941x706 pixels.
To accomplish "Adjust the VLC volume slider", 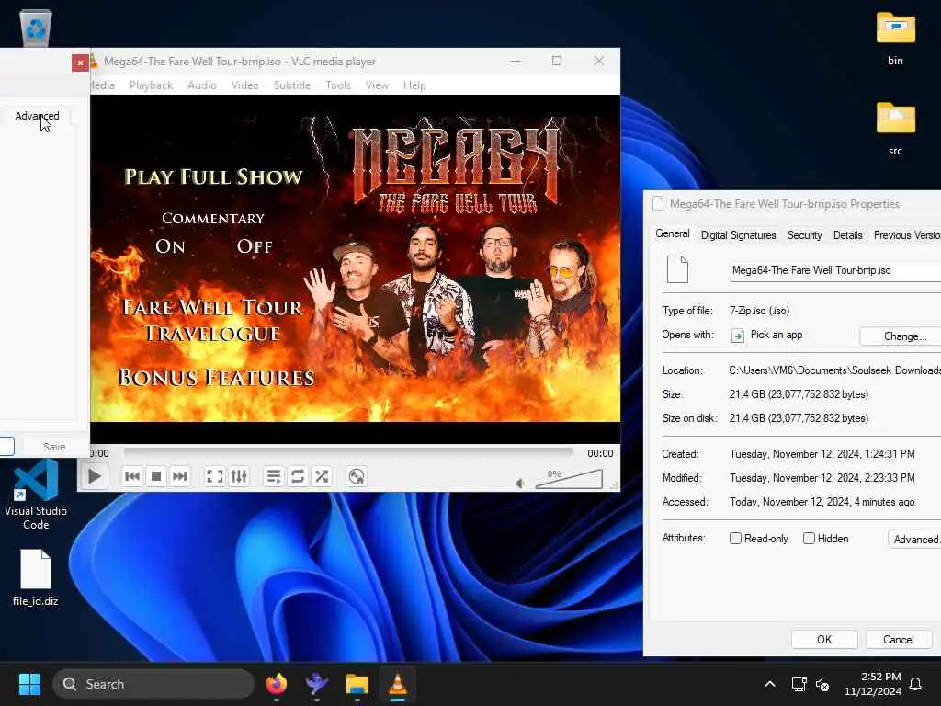I will pos(568,479).
